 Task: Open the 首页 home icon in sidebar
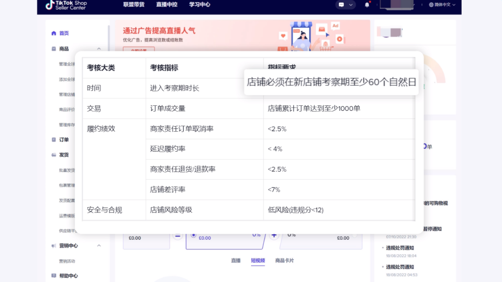tap(54, 33)
